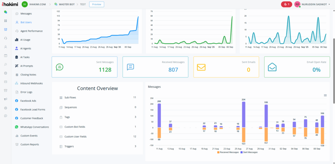This screenshot has width=335, height=164.
Task: Click the red notification bell badge
Action: click(x=287, y=4)
